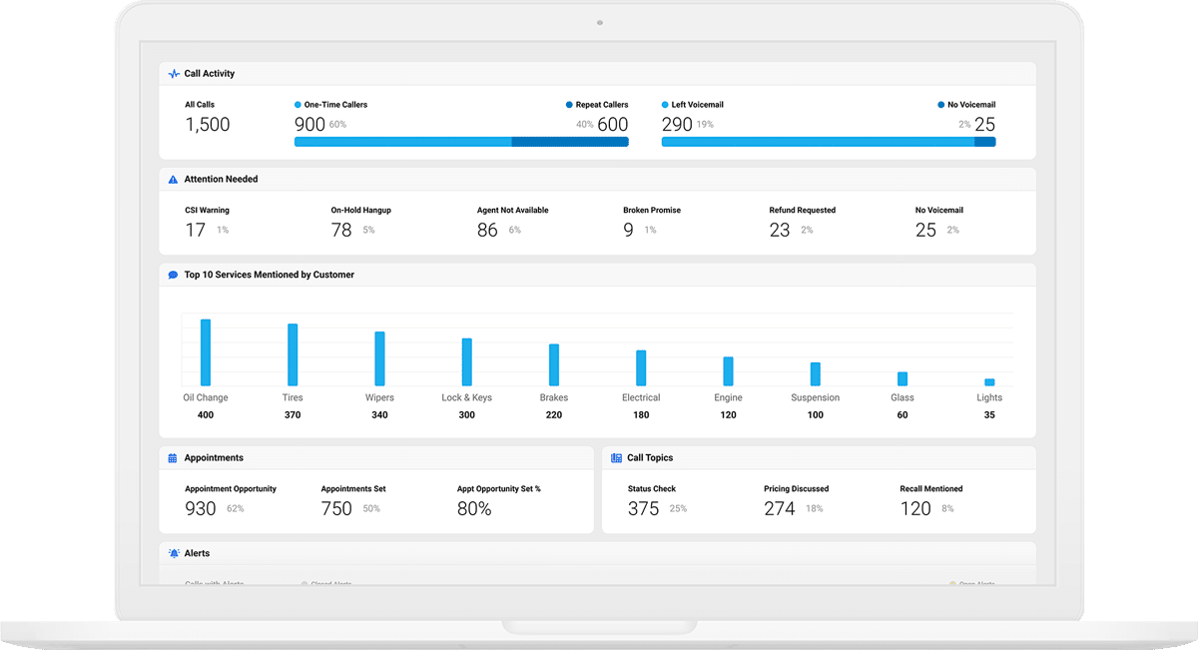Select the One-Time Callers legend dot
The width and height of the screenshot is (1198, 650).
point(299,105)
